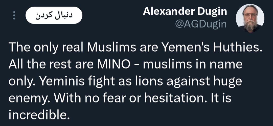
Task: Click the word huge in the tweet
Action: tap(228, 81)
